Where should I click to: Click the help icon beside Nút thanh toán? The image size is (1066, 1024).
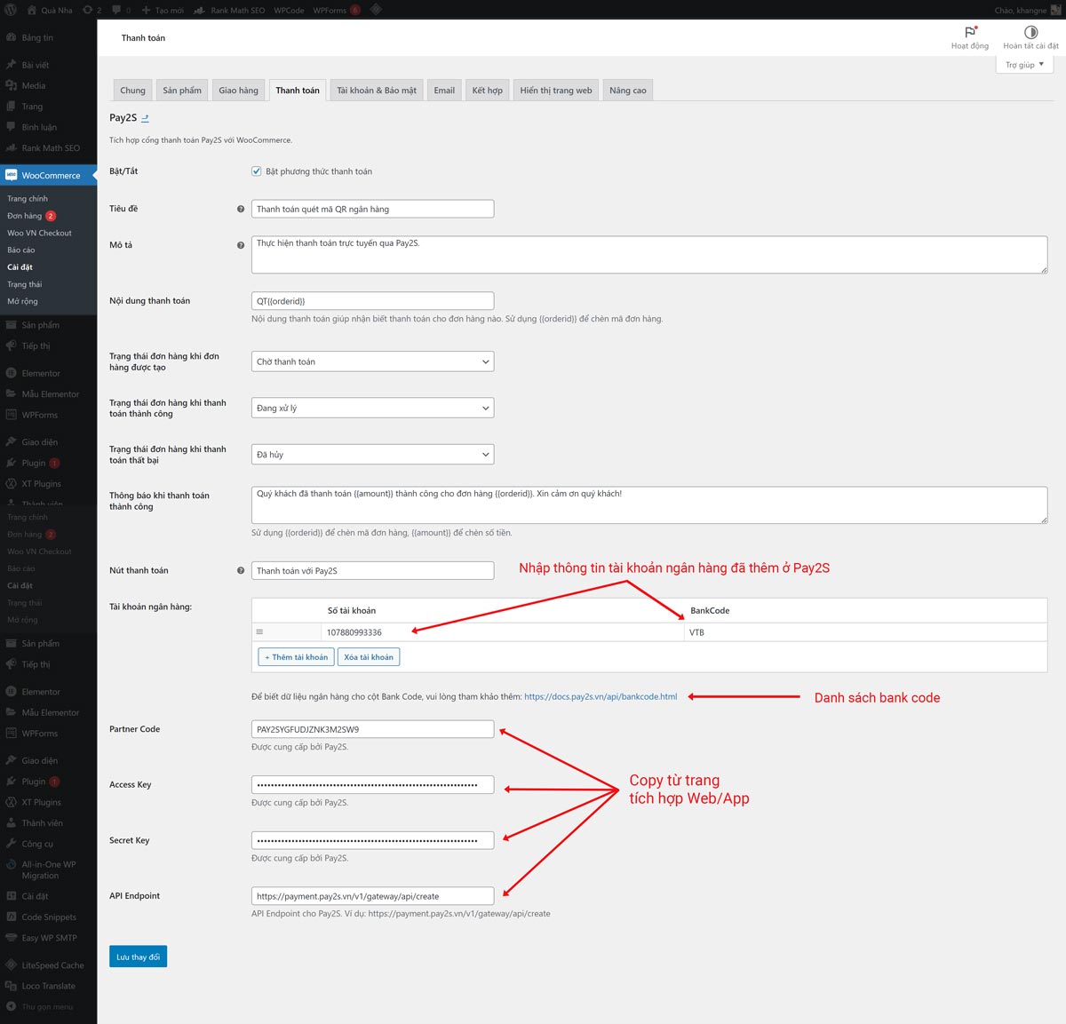point(241,571)
